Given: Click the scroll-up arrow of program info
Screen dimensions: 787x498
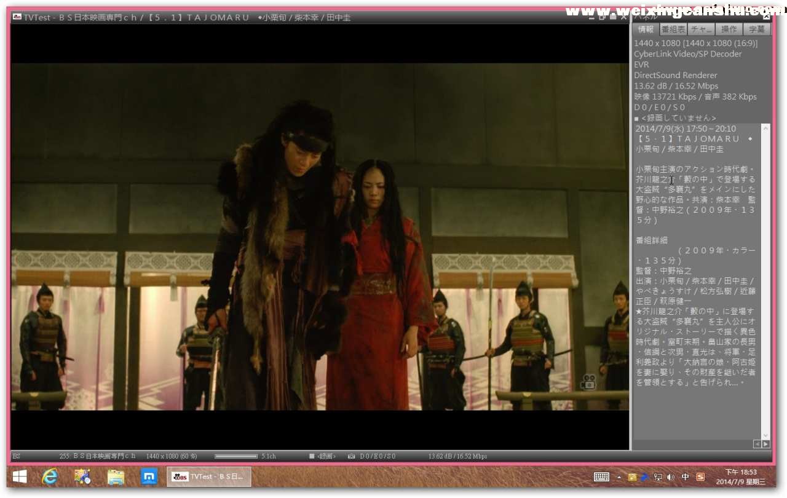Looking at the screenshot, I should point(765,128).
